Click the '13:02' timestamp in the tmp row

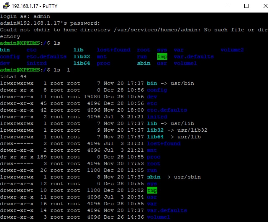coord(136,190)
